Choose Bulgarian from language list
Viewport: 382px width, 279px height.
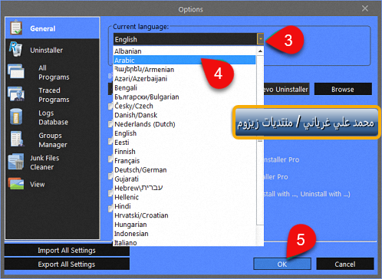click(x=184, y=97)
